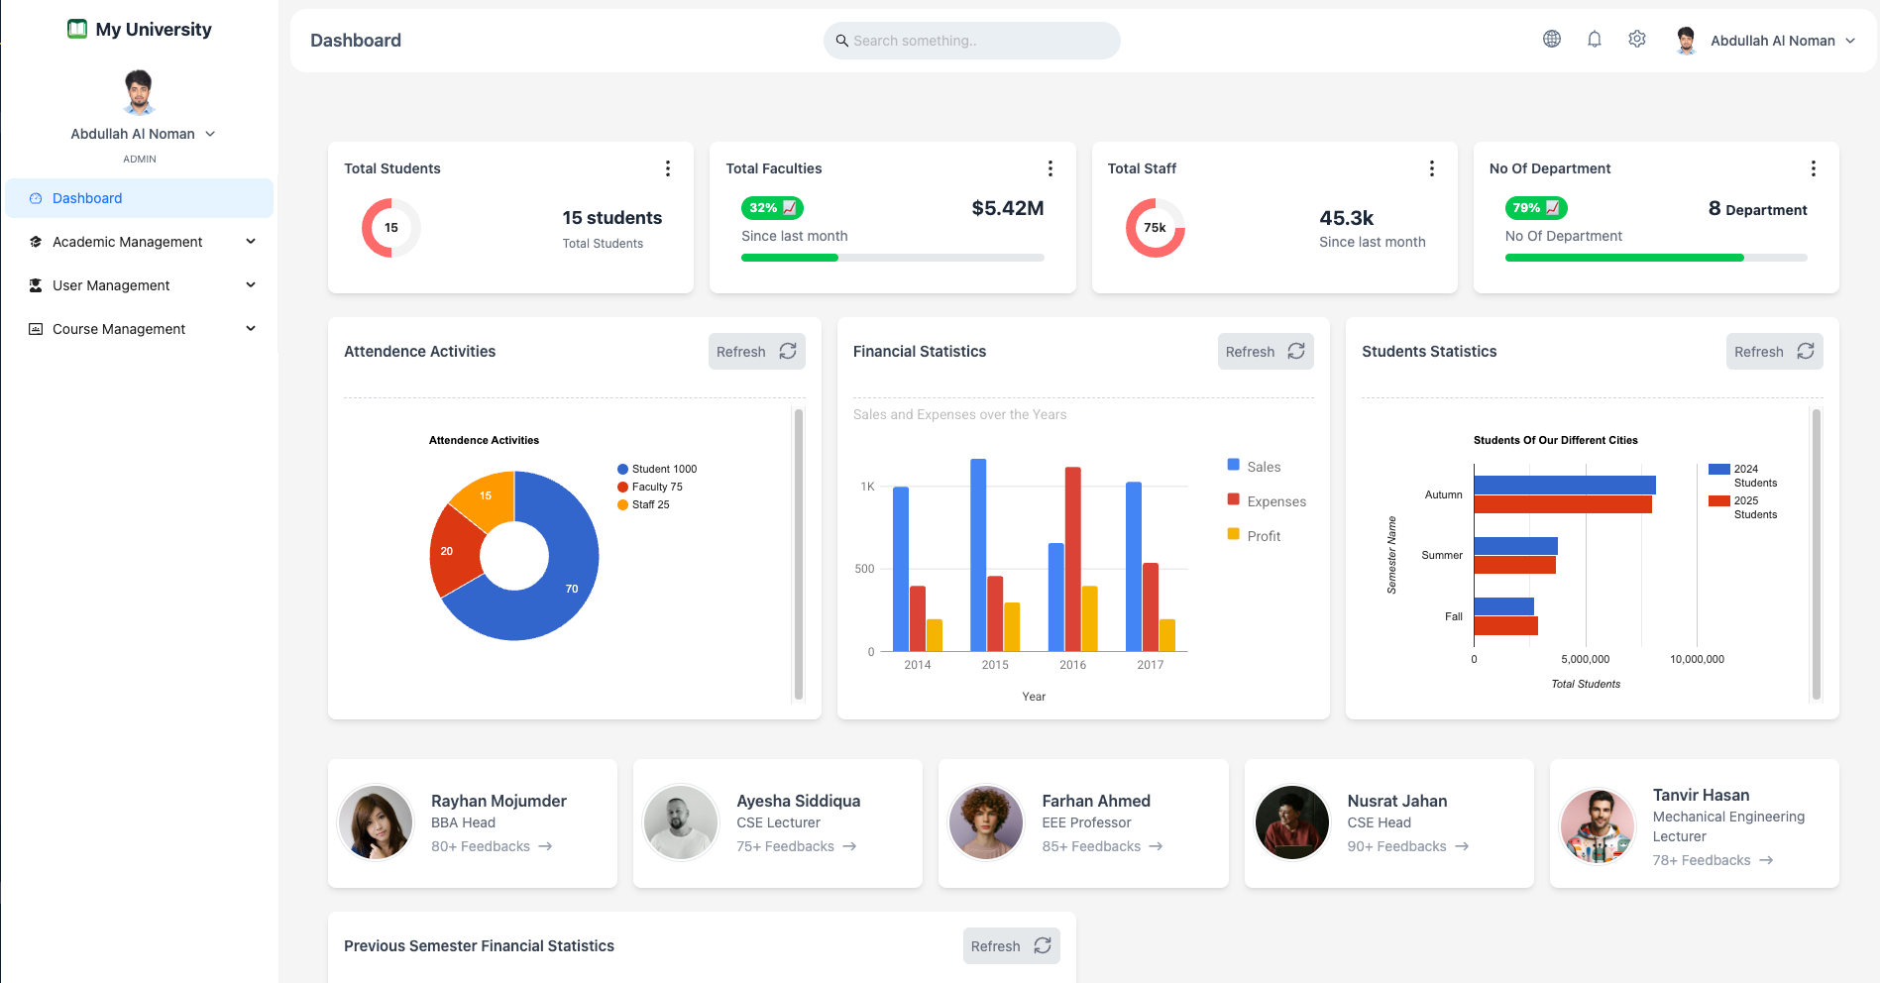The height and width of the screenshot is (983, 1880).
Task: Open No Of Department card options menu
Action: coord(1814,168)
